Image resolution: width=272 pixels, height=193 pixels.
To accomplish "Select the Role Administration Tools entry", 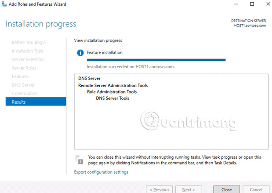I will coord(112,92).
